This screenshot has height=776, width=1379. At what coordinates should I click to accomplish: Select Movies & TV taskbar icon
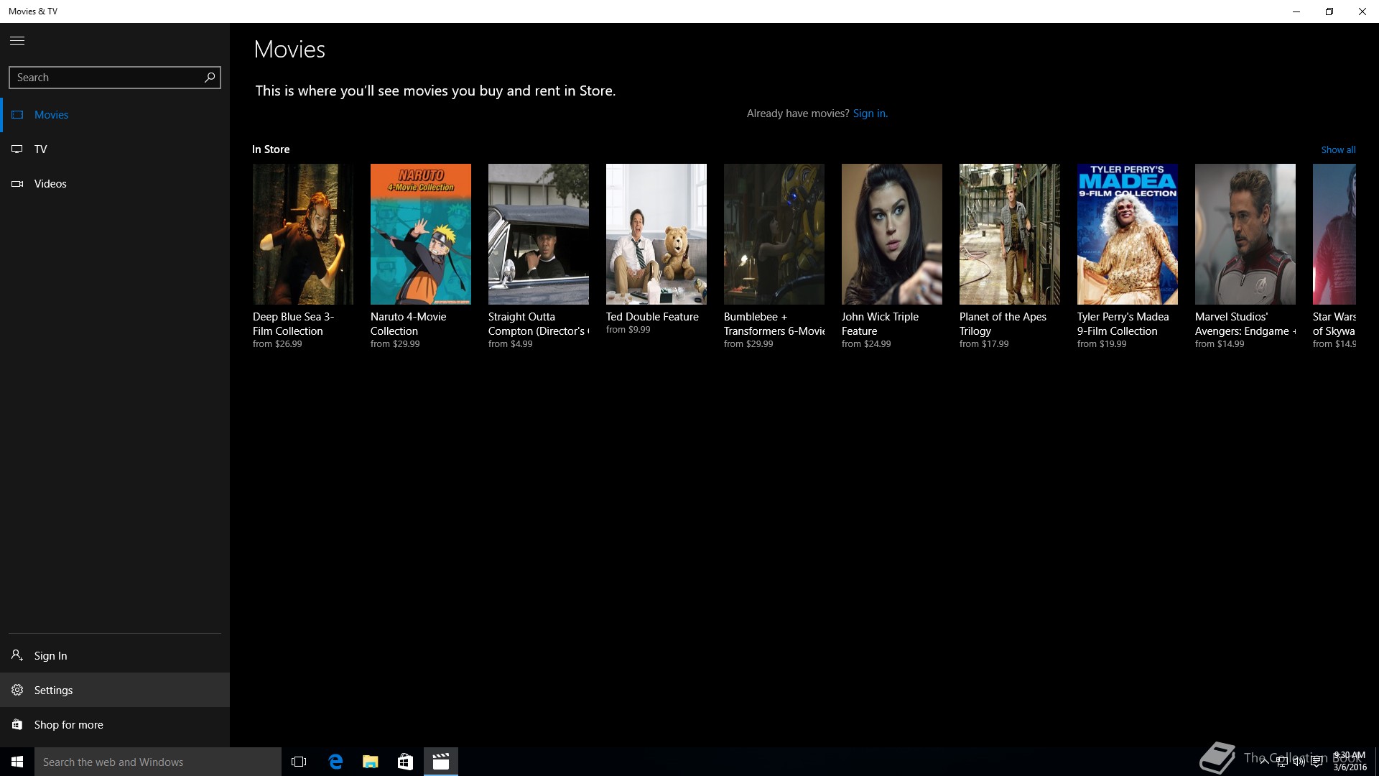pos(441,762)
